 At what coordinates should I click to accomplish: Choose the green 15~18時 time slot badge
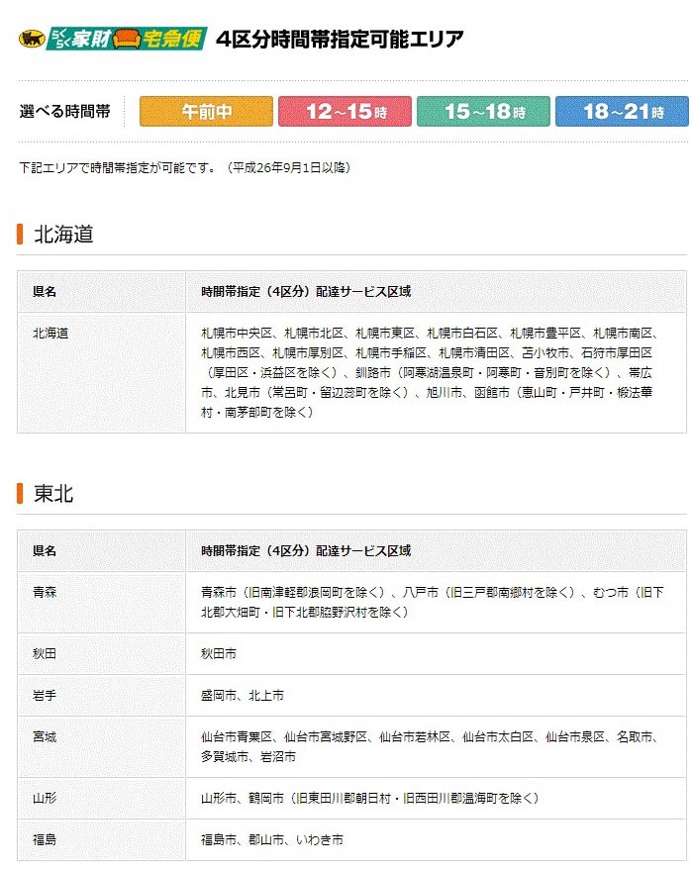pyautogui.click(x=483, y=112)
